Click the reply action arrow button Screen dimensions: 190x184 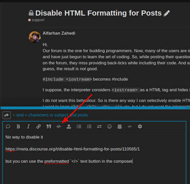(7, 115)
